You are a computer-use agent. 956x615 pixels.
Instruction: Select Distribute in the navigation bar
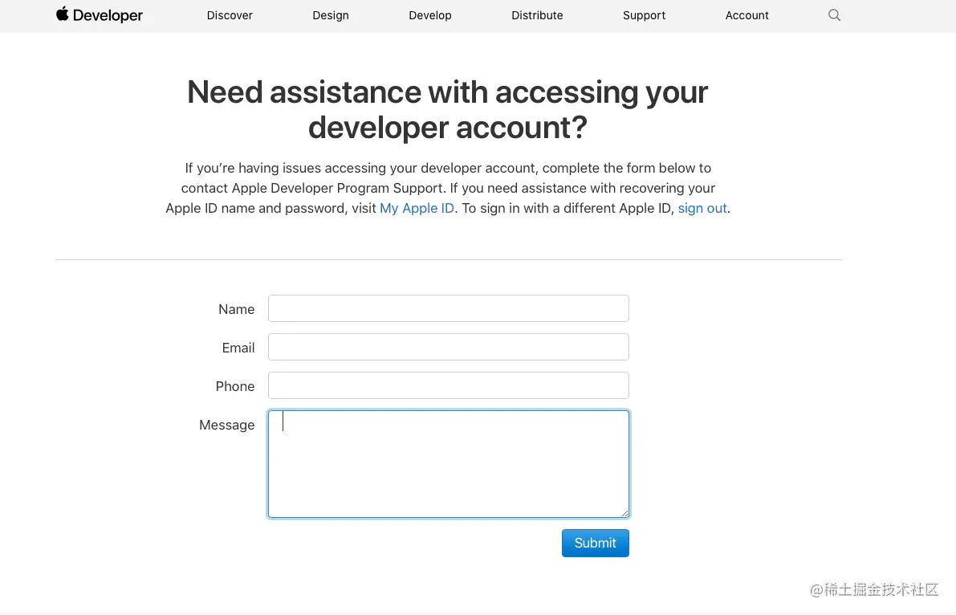(537, 15)
